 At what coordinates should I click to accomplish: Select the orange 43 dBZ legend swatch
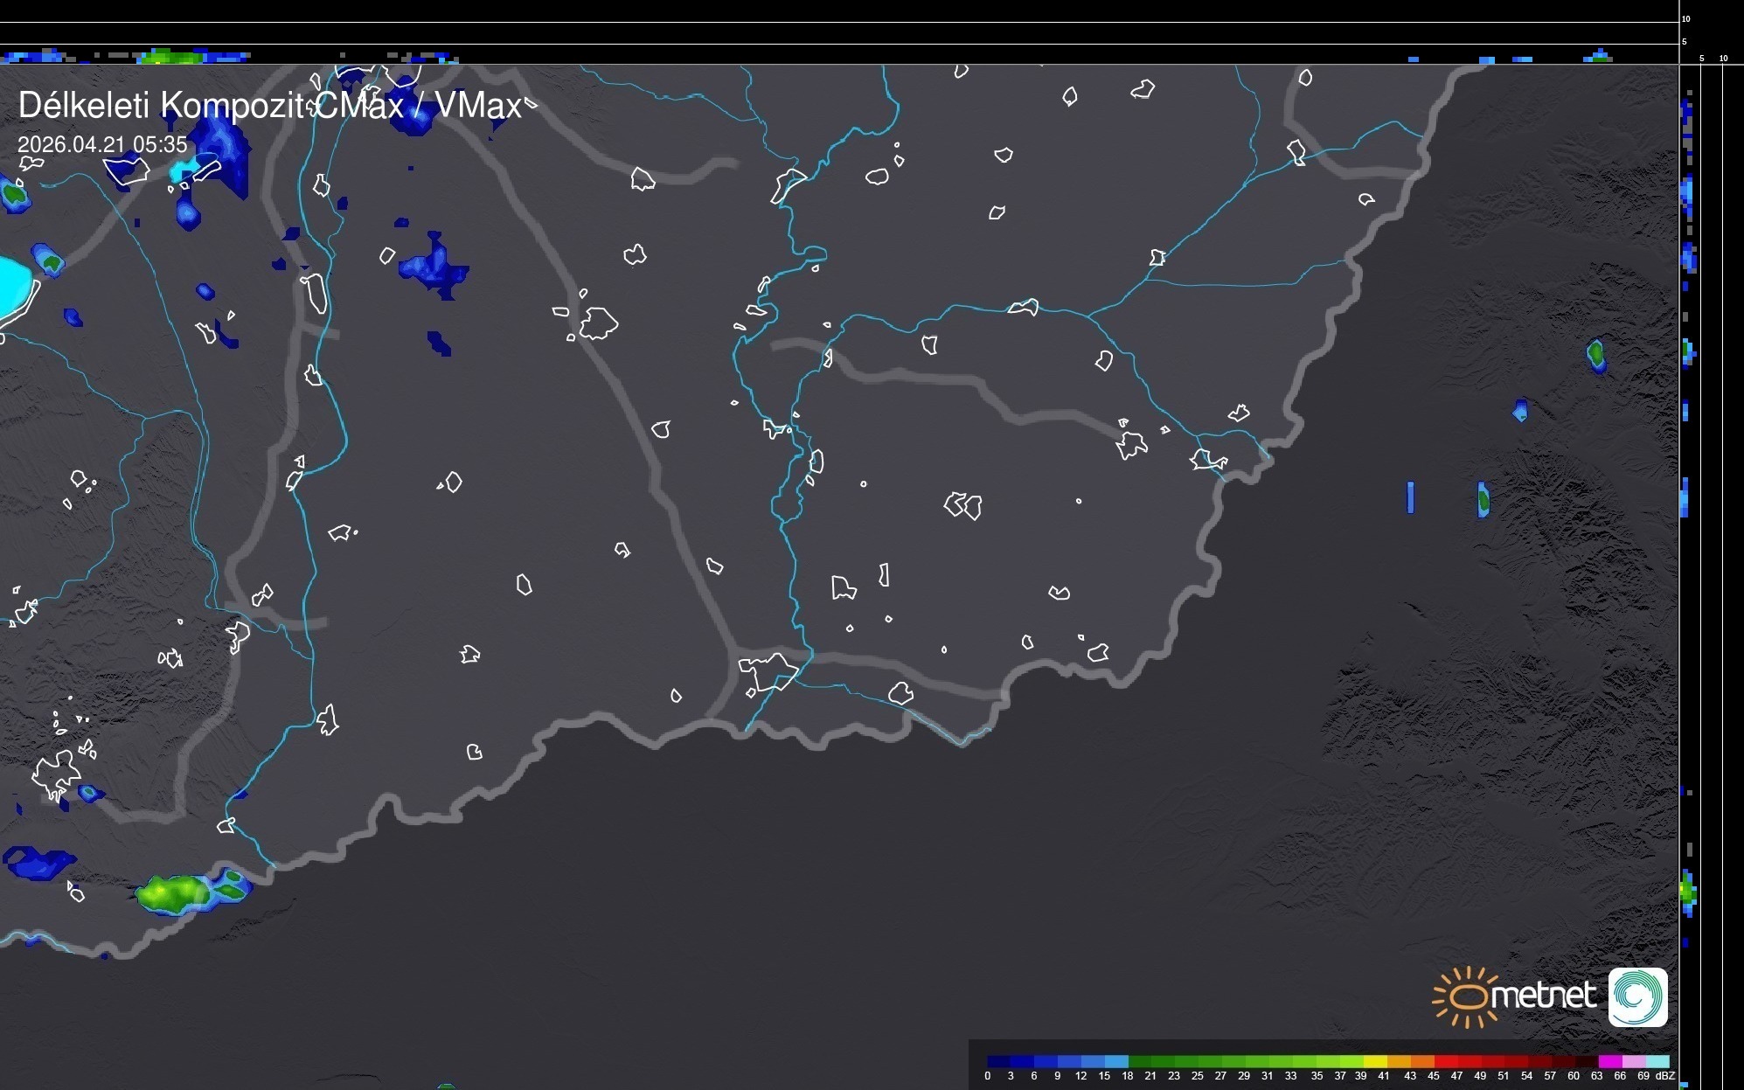(x=1421, y=1062)
